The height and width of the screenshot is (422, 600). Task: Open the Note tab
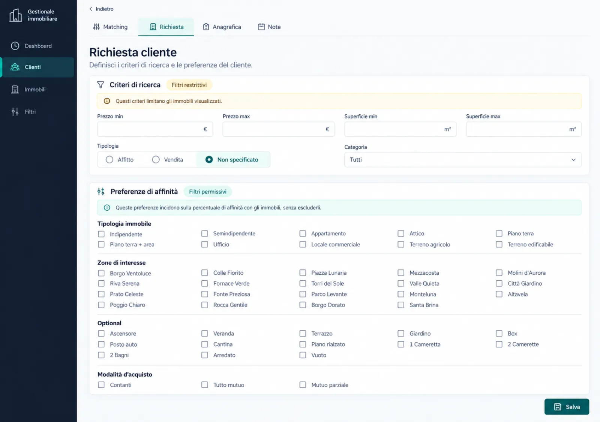coord(269,27)
